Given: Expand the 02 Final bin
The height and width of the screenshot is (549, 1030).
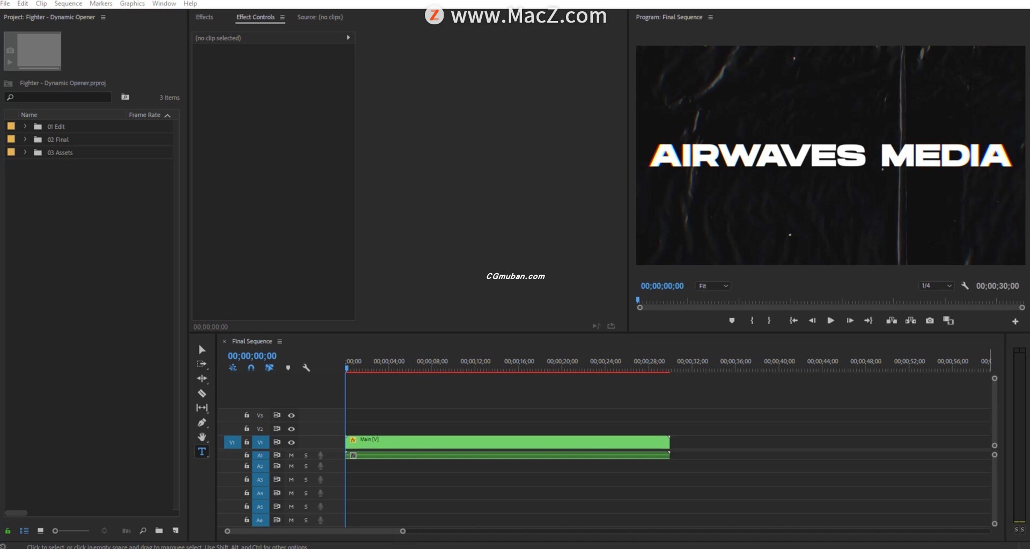Looking at the screenshot, I should coord(25,139).
